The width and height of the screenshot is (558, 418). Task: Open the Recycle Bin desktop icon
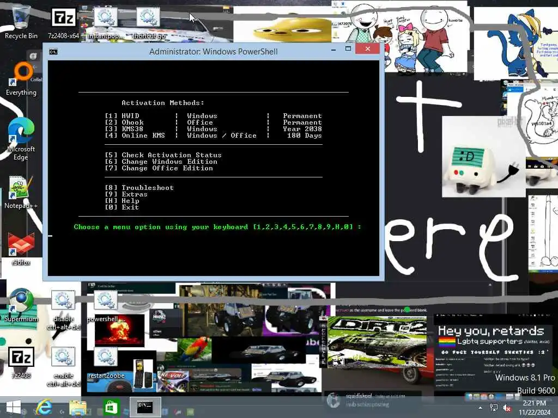(x=21, y=22)
